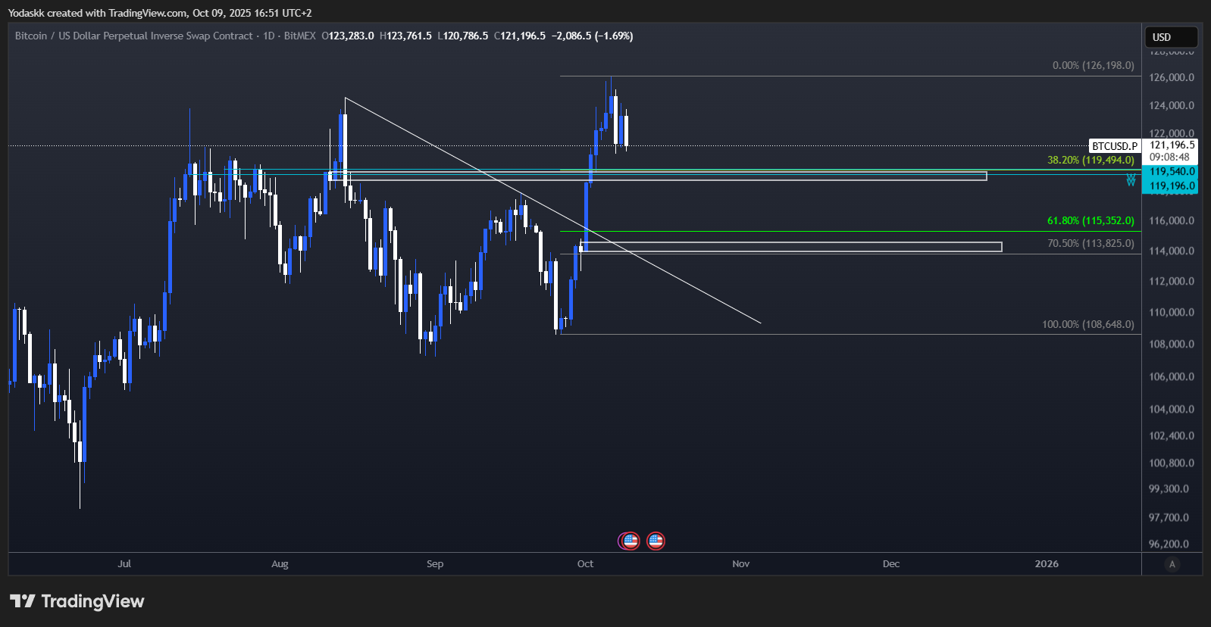Image resolution: width=1211 pixels, height=627 pixels.
Task: Open the US event flag without purple ring
Action: coord(656,541)
